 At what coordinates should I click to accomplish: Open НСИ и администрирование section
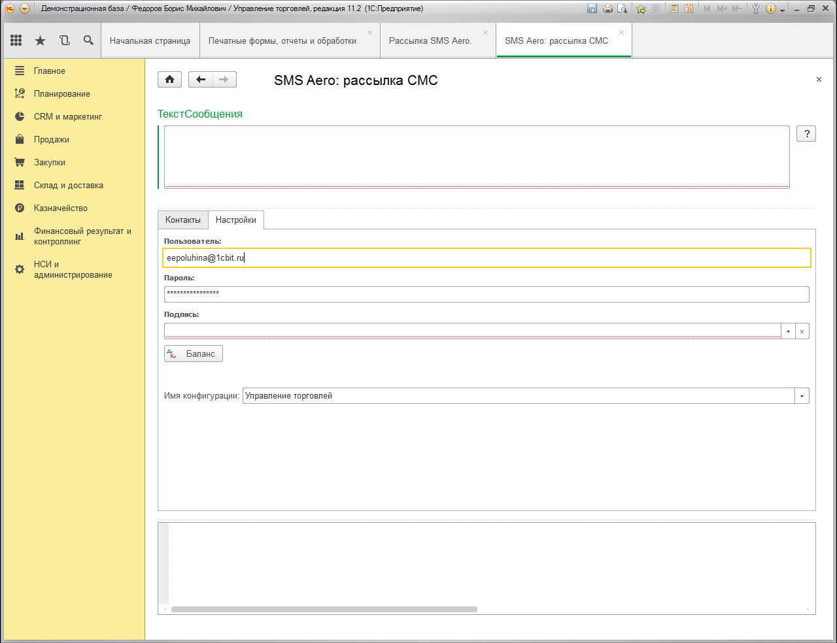click(x=74, y=269)
